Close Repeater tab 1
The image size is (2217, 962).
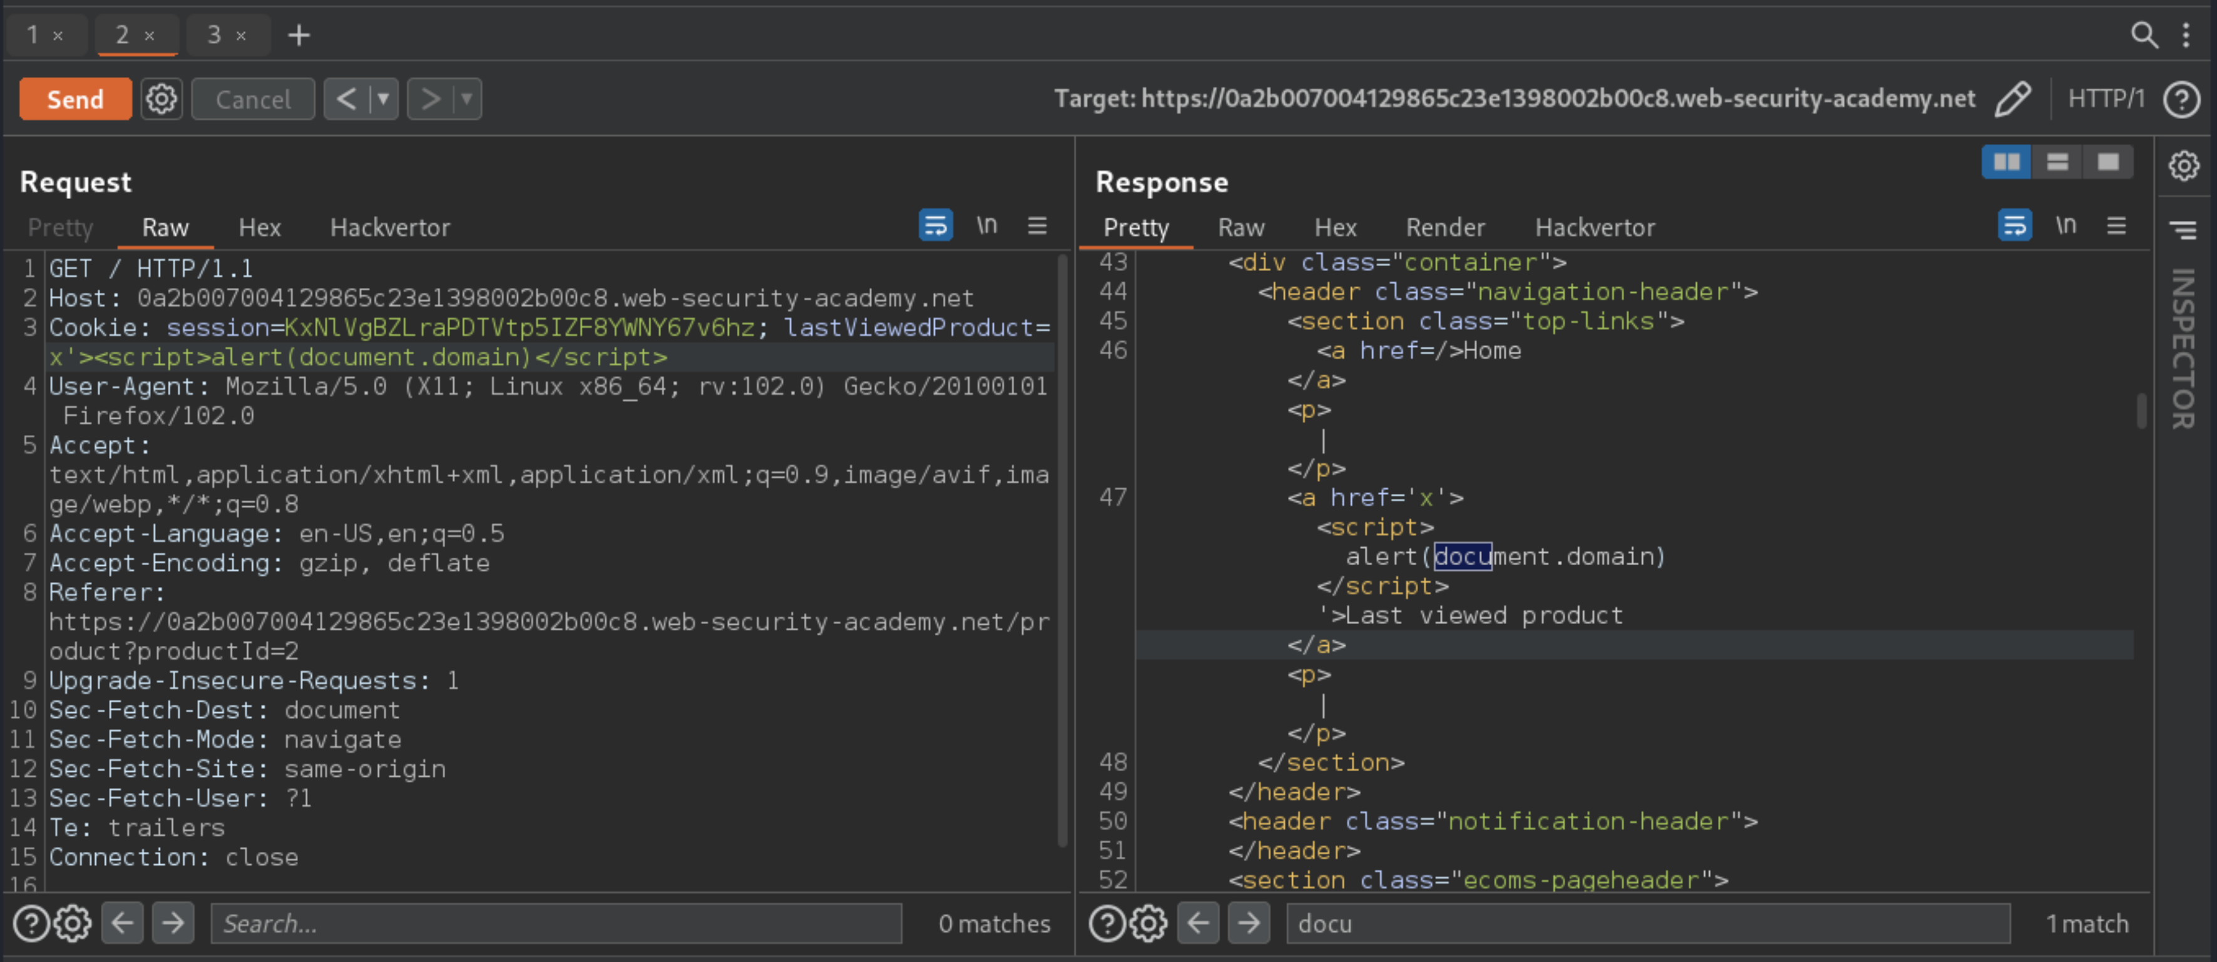(x=58, y=36)
